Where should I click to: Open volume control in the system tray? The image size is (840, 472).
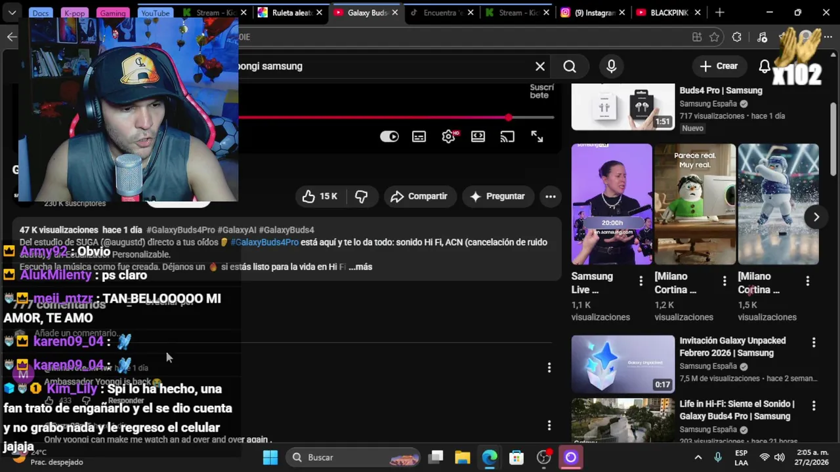pyautogui.click(x=779, y=458)
